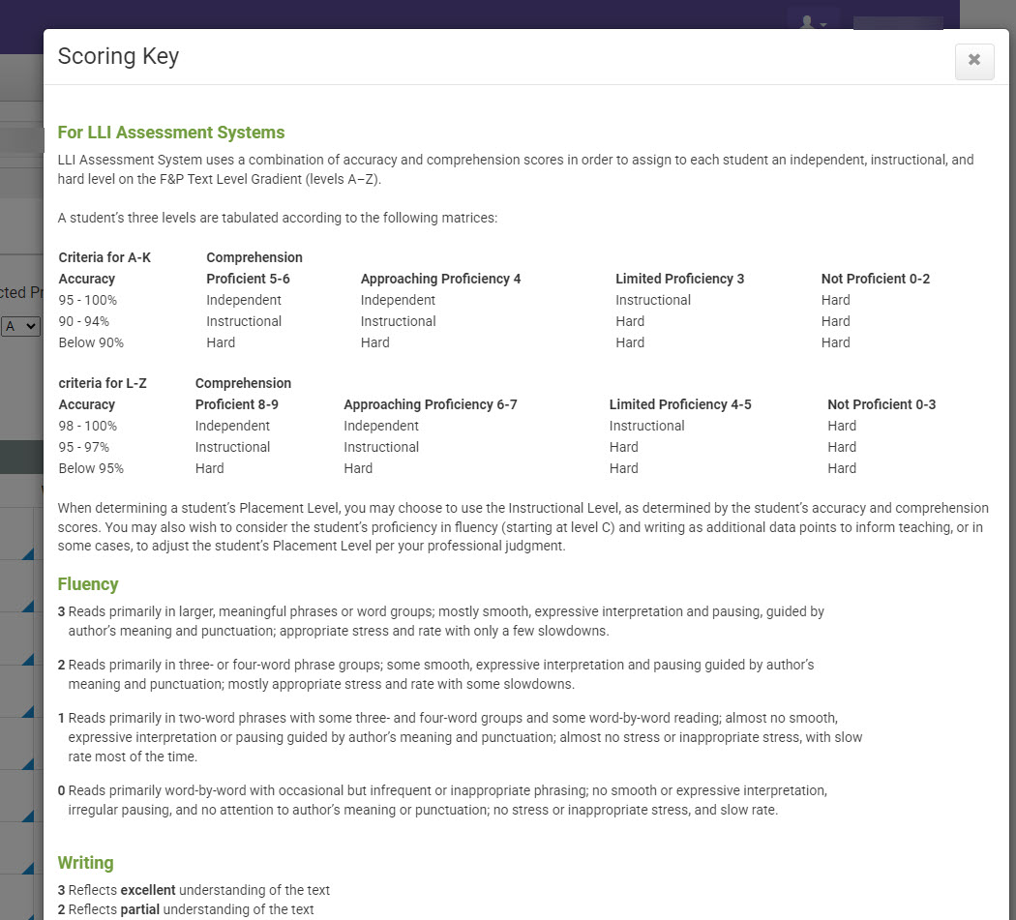Click the 'Not Proficient 0-2' column header

[875, 278]
